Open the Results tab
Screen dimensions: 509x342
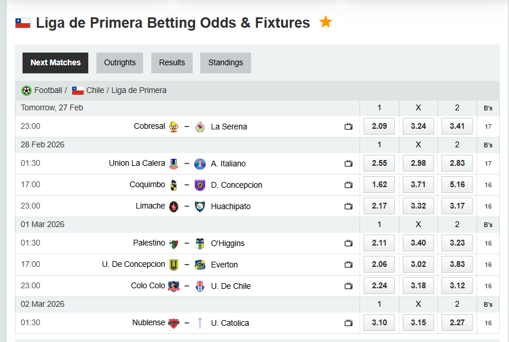171,62
